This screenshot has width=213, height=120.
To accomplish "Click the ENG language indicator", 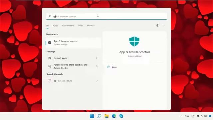I will coord(187,116).
